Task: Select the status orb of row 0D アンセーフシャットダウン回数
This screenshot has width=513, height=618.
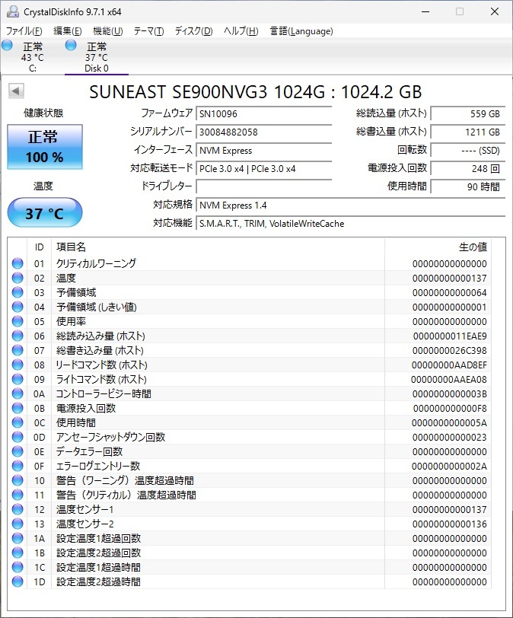Action: 18,437
